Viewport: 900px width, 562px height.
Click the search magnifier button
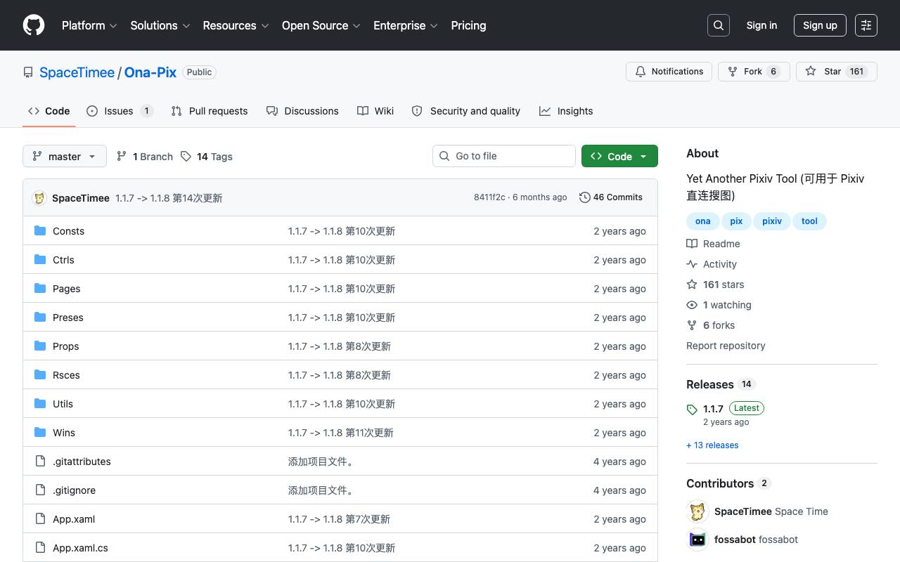coord(719,25)
